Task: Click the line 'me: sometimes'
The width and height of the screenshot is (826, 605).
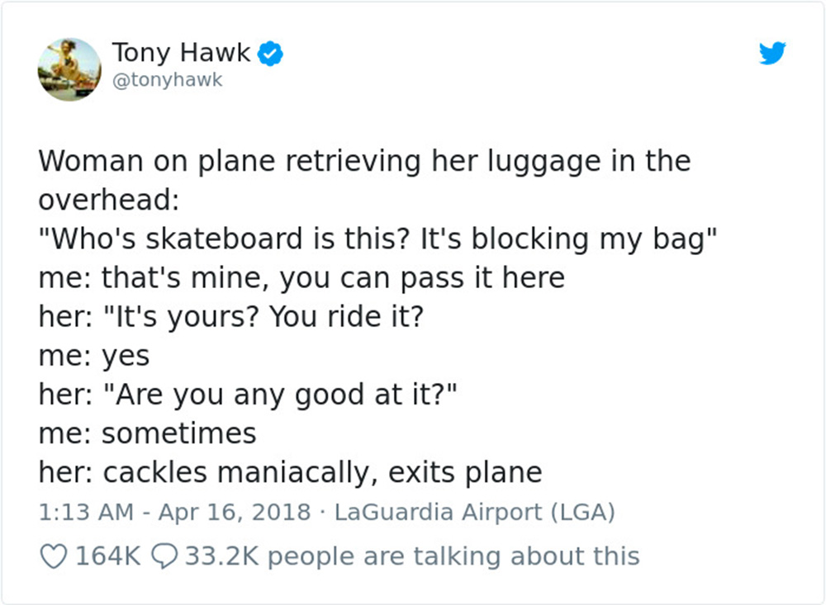Action: tap(147, 434)
